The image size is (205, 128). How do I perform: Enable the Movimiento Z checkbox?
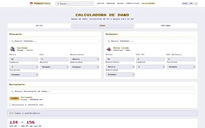coord(11,105)
